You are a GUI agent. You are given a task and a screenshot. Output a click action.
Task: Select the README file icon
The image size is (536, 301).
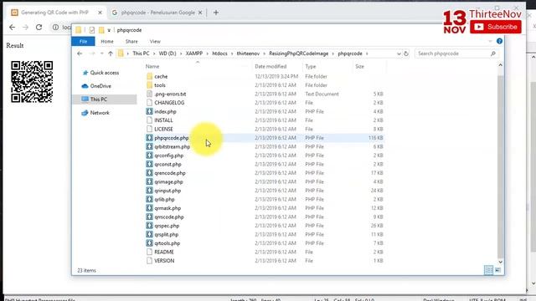click(x=149, y=252)
